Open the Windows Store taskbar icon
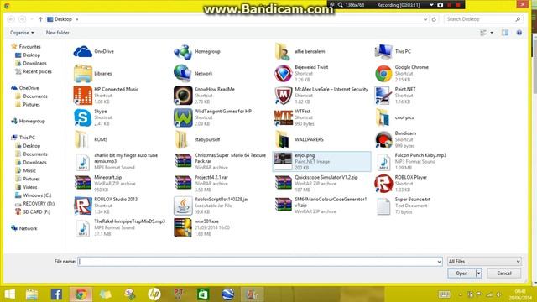 [203, 294]
